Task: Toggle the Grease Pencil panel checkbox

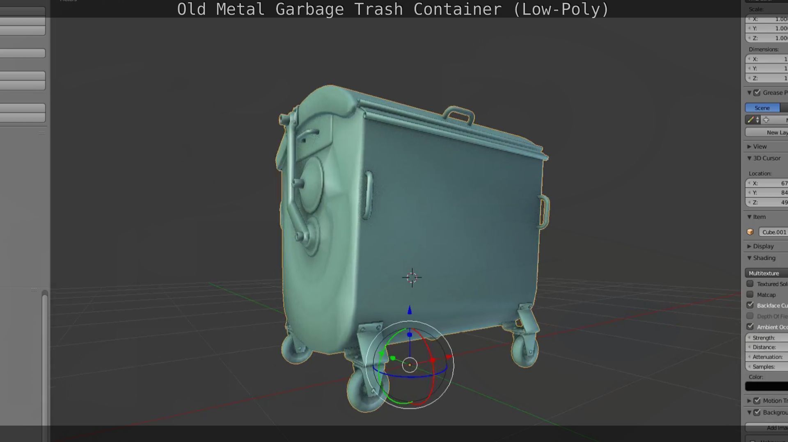Action: coord(757,93)
